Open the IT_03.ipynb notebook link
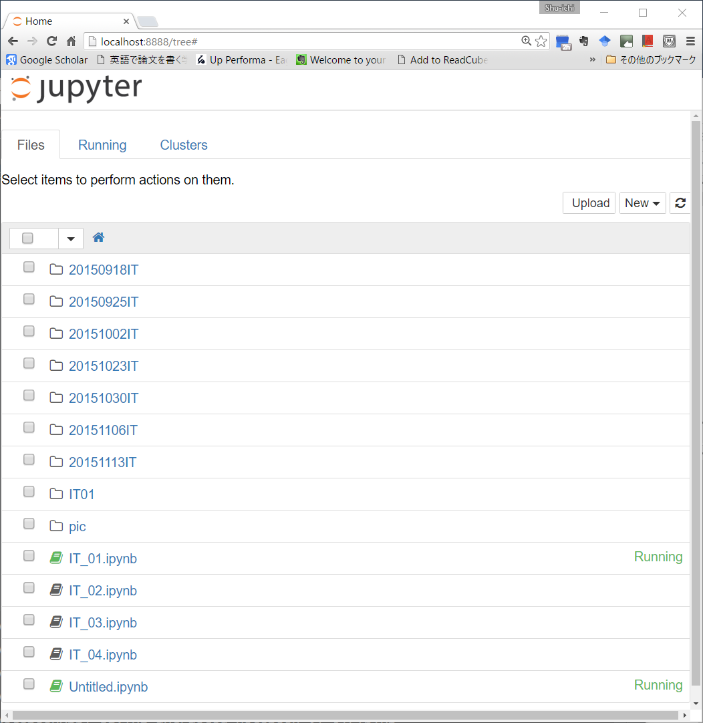 coord(103,623)
